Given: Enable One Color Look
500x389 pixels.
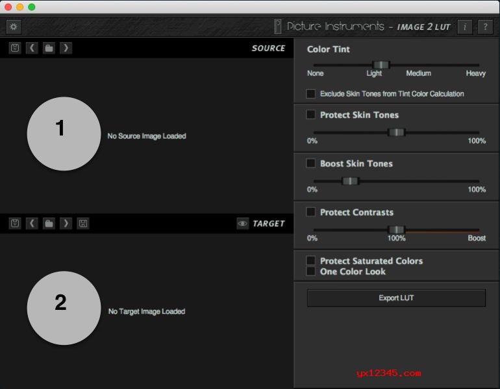Looking at the screenshot, I should tap(310, 271).
